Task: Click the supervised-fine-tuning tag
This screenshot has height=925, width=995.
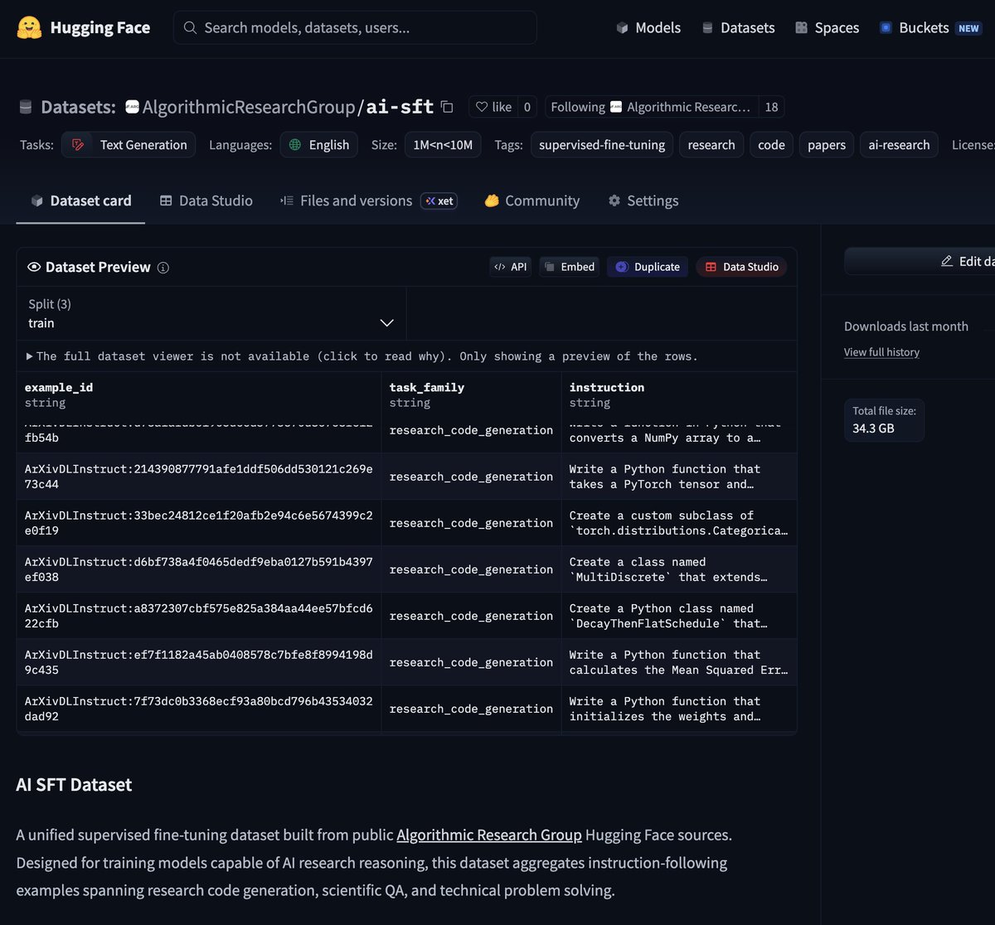Action: [602, 144]
